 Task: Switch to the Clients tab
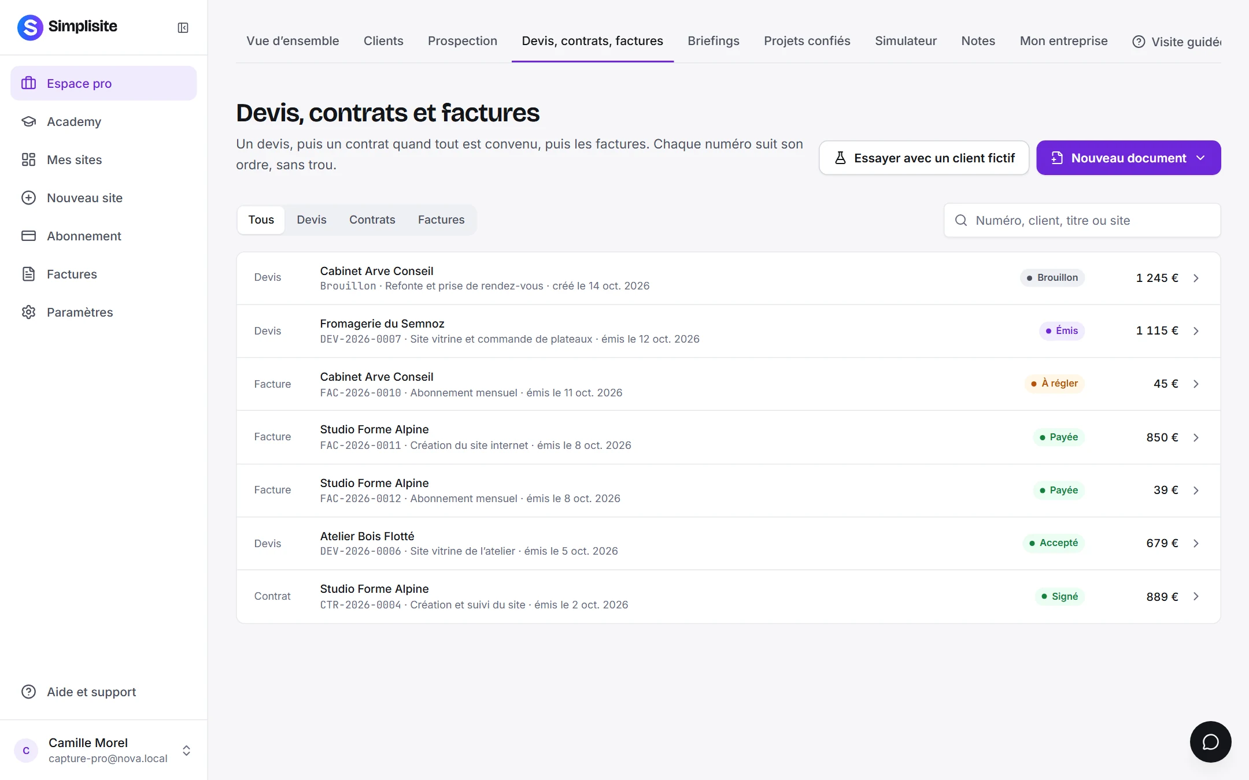click(383, 41)
